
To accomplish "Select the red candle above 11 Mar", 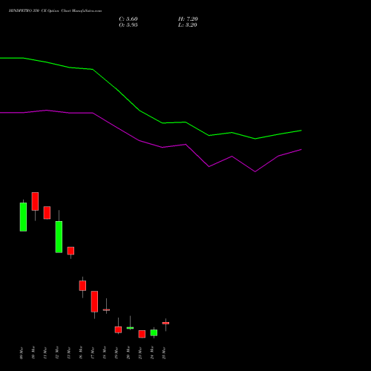I will point(47,213).
